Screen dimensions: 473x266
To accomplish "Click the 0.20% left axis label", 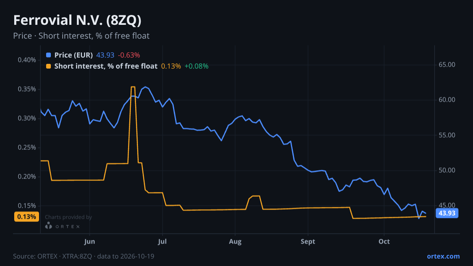I will 27,177.
